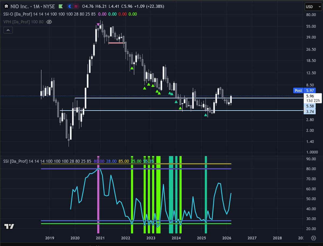323x246 pixels.
Task: Click the red 0.00 value in SSI-O legend
Action: tap(122, 14)
